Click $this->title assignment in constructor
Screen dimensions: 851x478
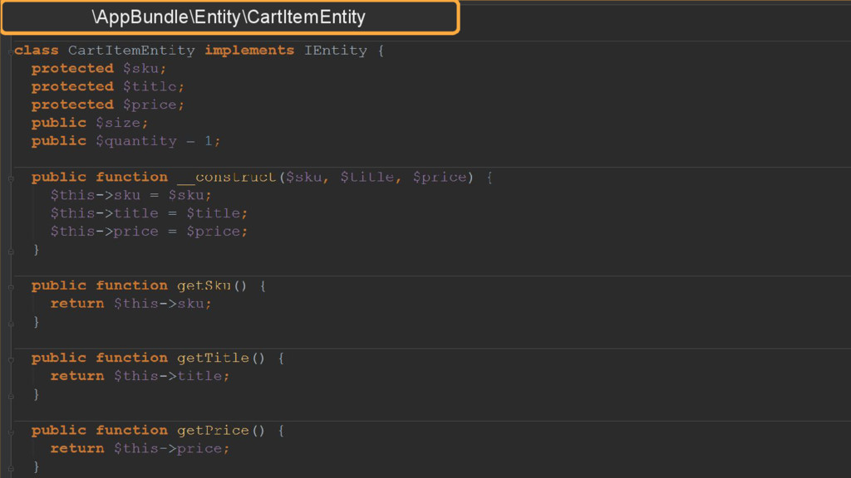tap(149, 213)
